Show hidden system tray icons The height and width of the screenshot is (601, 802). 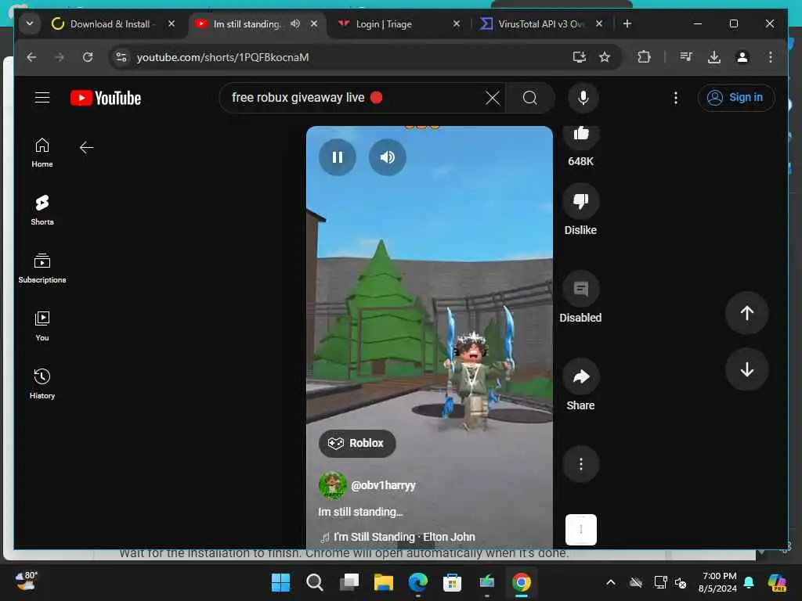pyautogui.click(x=611, y=582)
